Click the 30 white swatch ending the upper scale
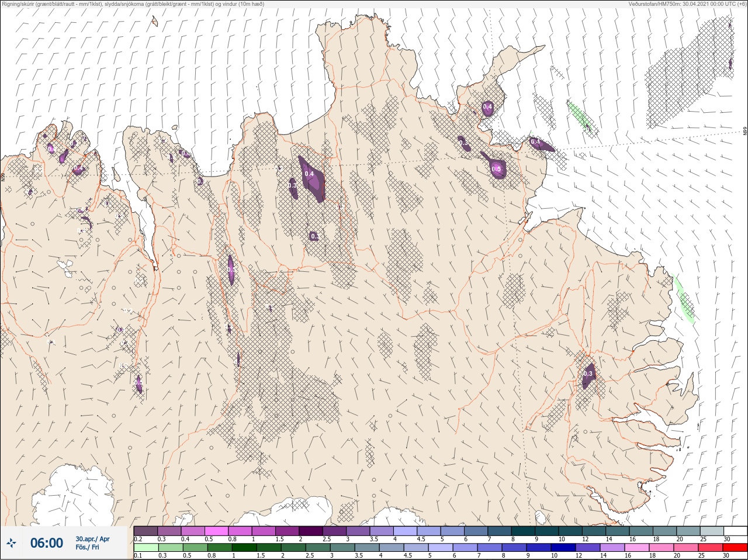Viewport: 748px width, 560px height. coord(735,531)
